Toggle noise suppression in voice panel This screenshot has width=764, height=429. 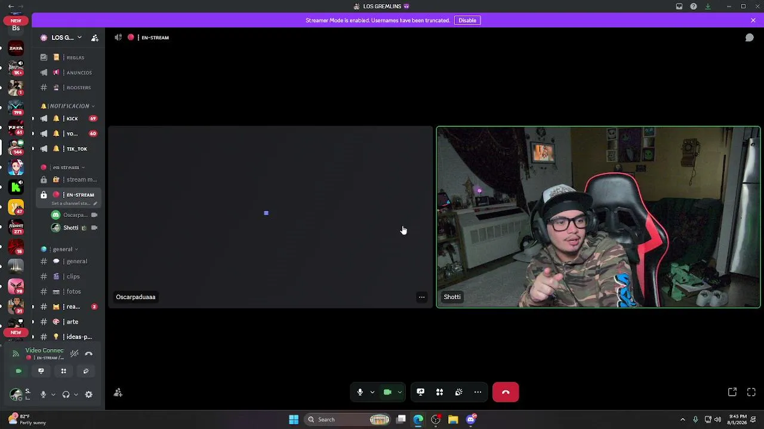pyautogui.click(x=74, y=353)
